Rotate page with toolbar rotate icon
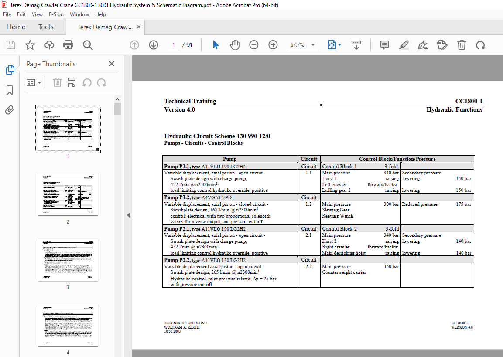Viewport: 503px width, 357px height. [x=481, y=45]
